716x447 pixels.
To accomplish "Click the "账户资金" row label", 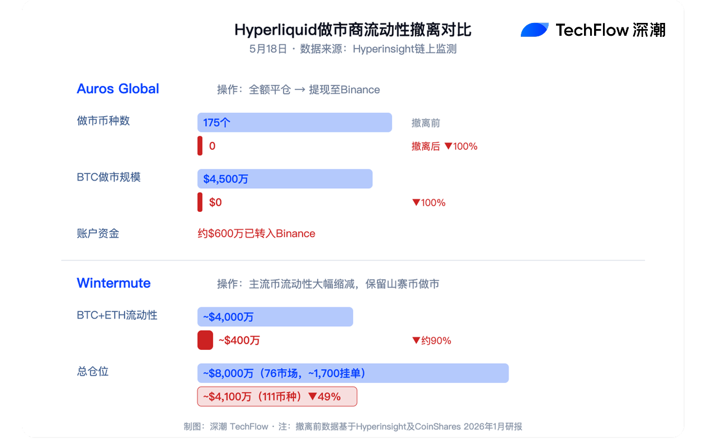I will [x=98, y=234].
